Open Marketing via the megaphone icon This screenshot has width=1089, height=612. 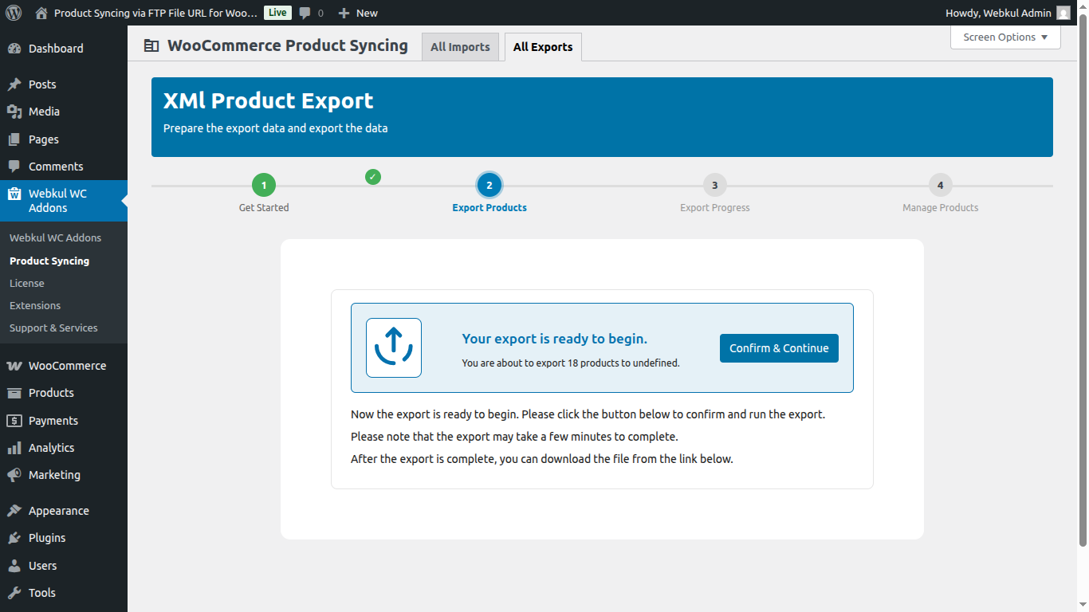14,475
